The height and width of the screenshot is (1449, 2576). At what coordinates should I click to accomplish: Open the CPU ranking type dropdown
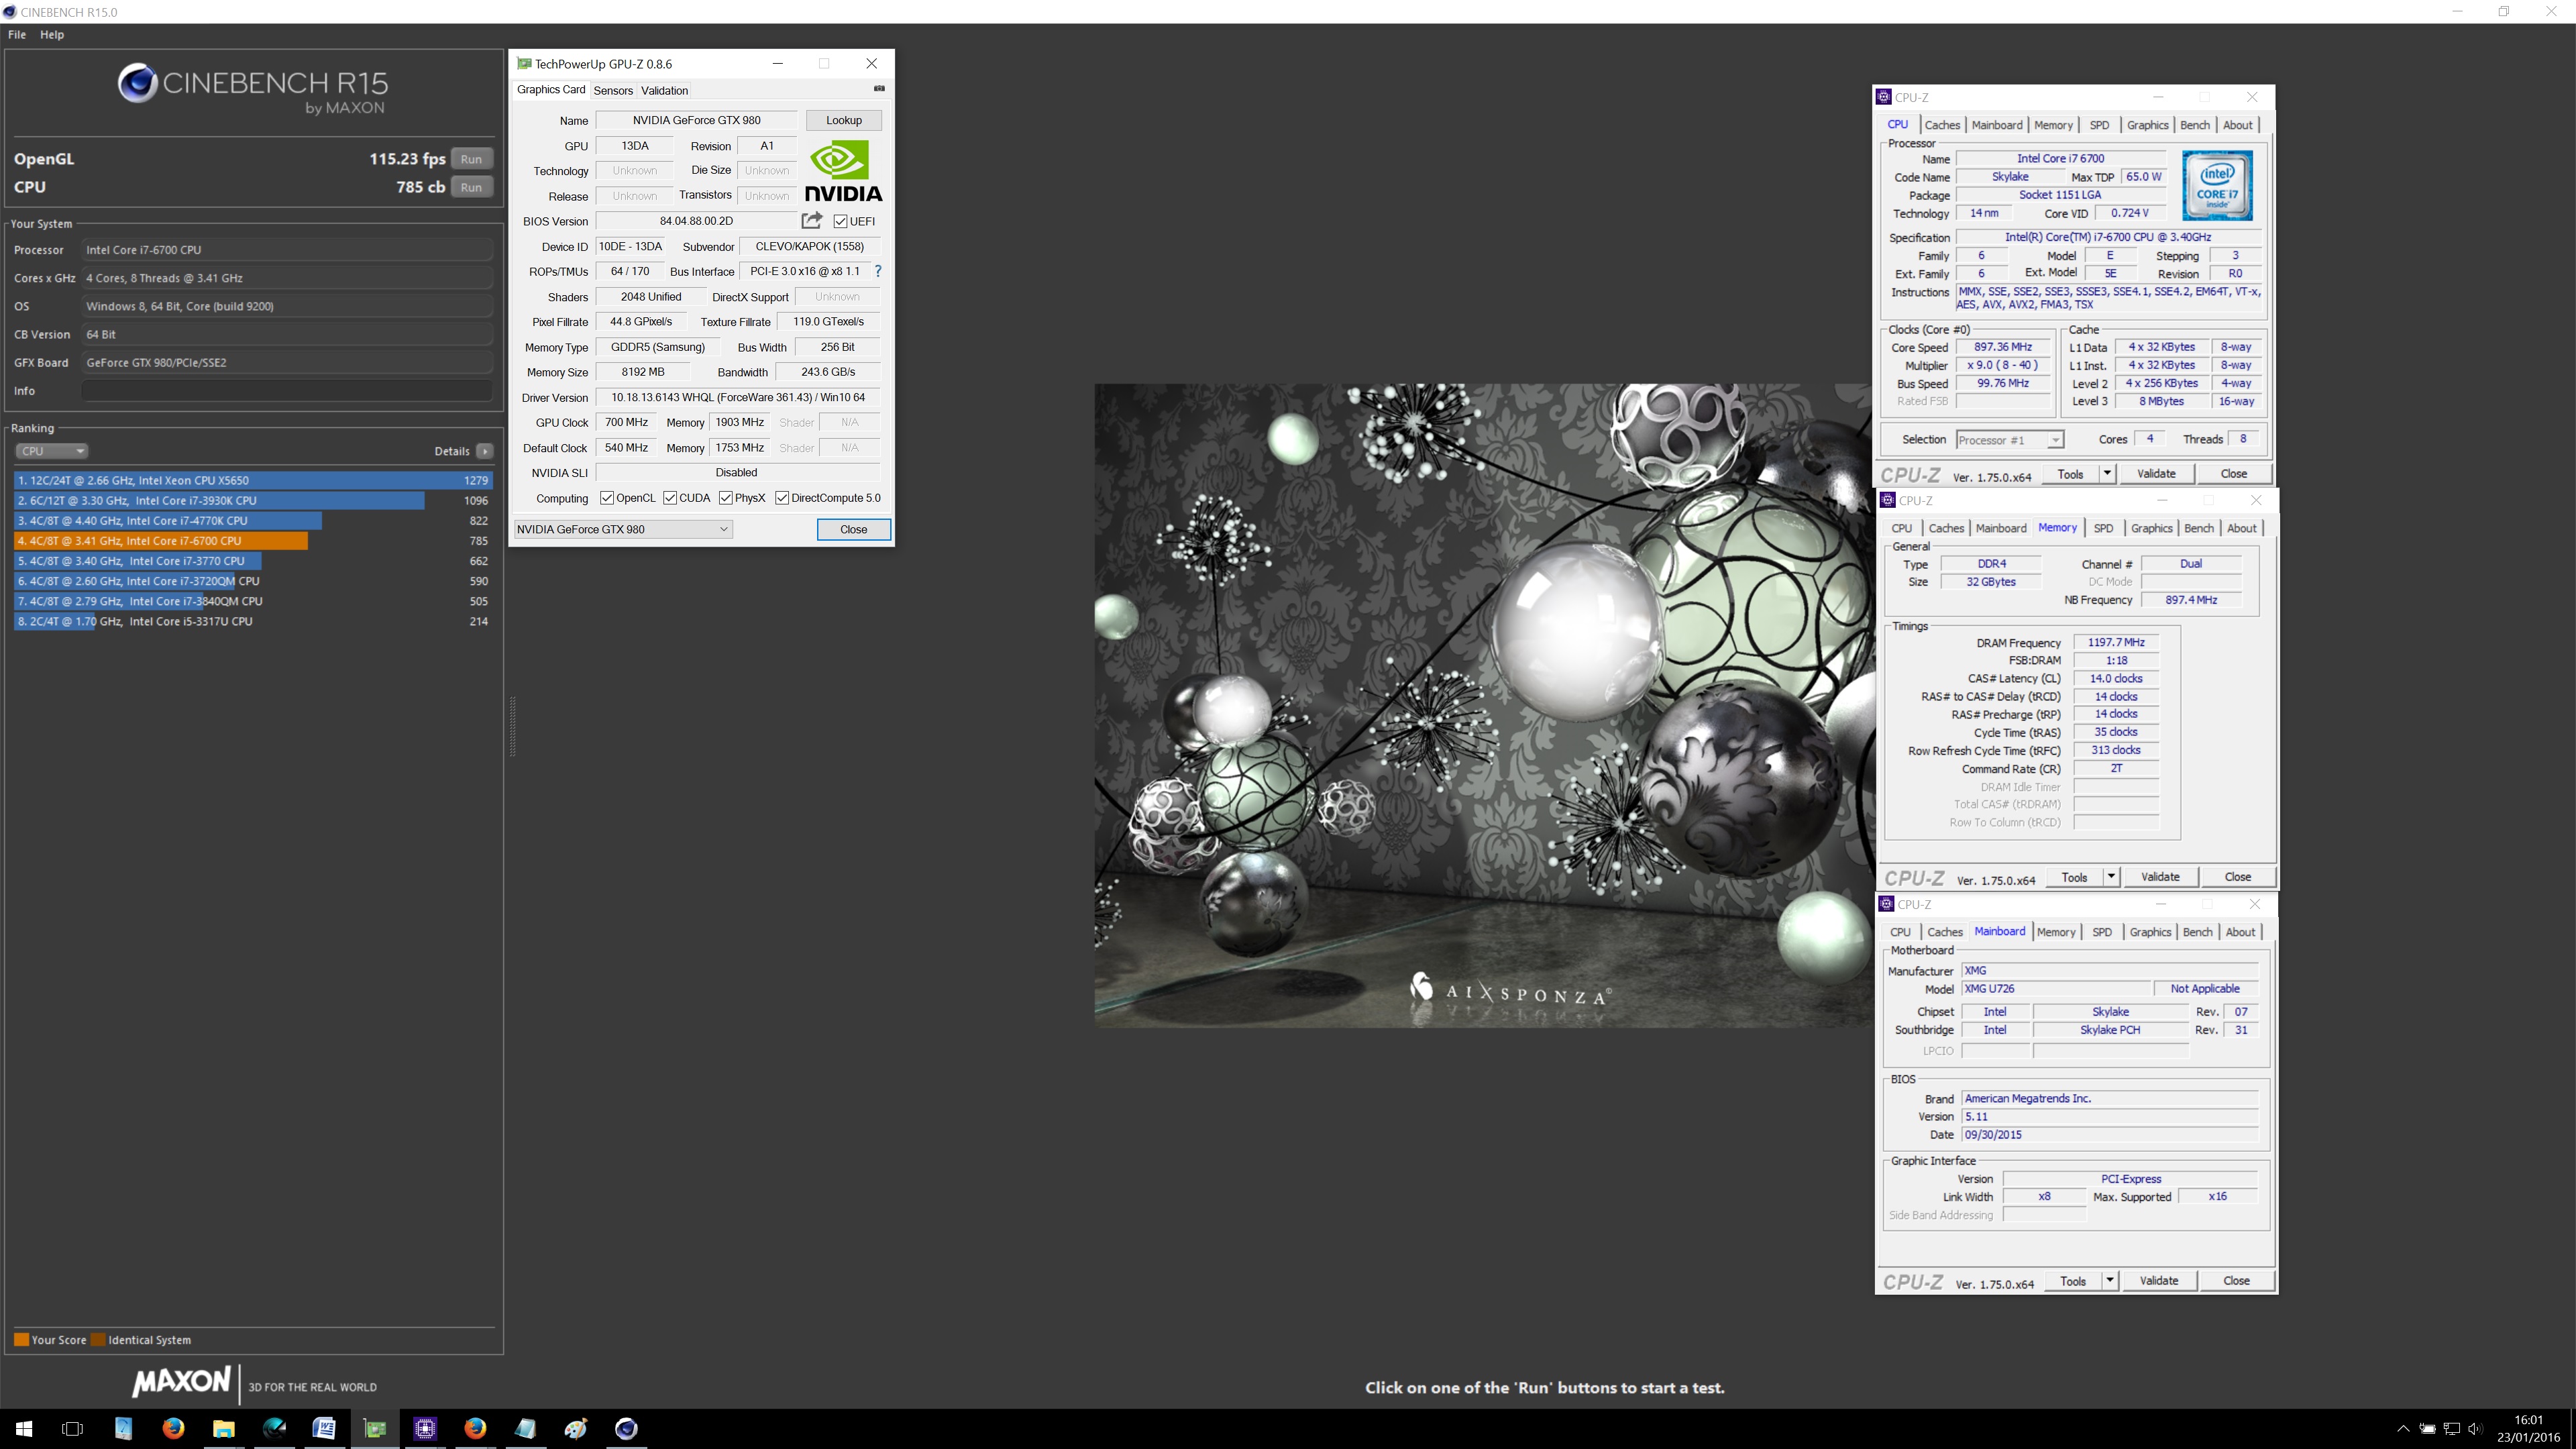pos(52,451)
